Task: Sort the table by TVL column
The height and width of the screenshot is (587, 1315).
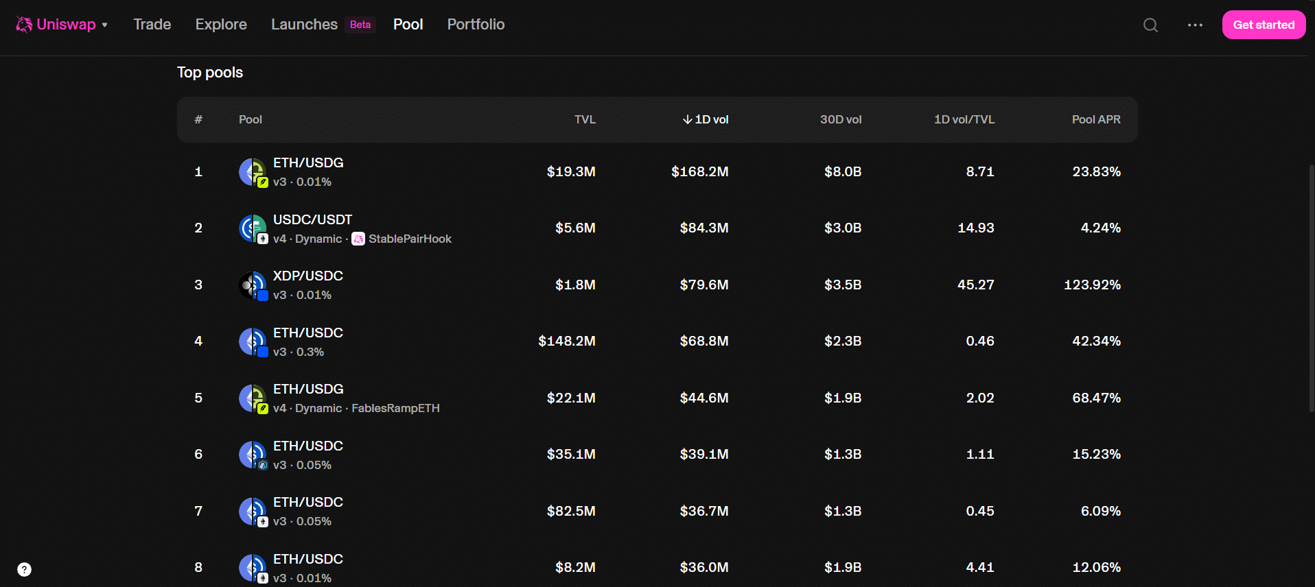Action: pyautogui.click(x=585, y=119)
